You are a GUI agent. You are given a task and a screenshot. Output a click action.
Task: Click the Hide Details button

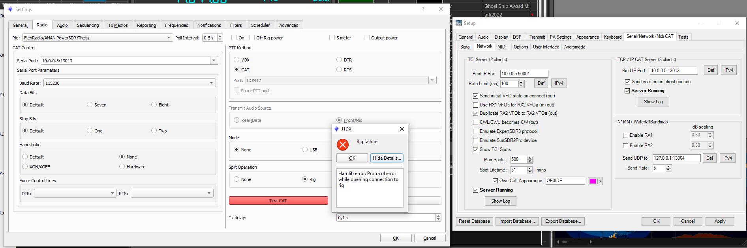coord(387,158)
